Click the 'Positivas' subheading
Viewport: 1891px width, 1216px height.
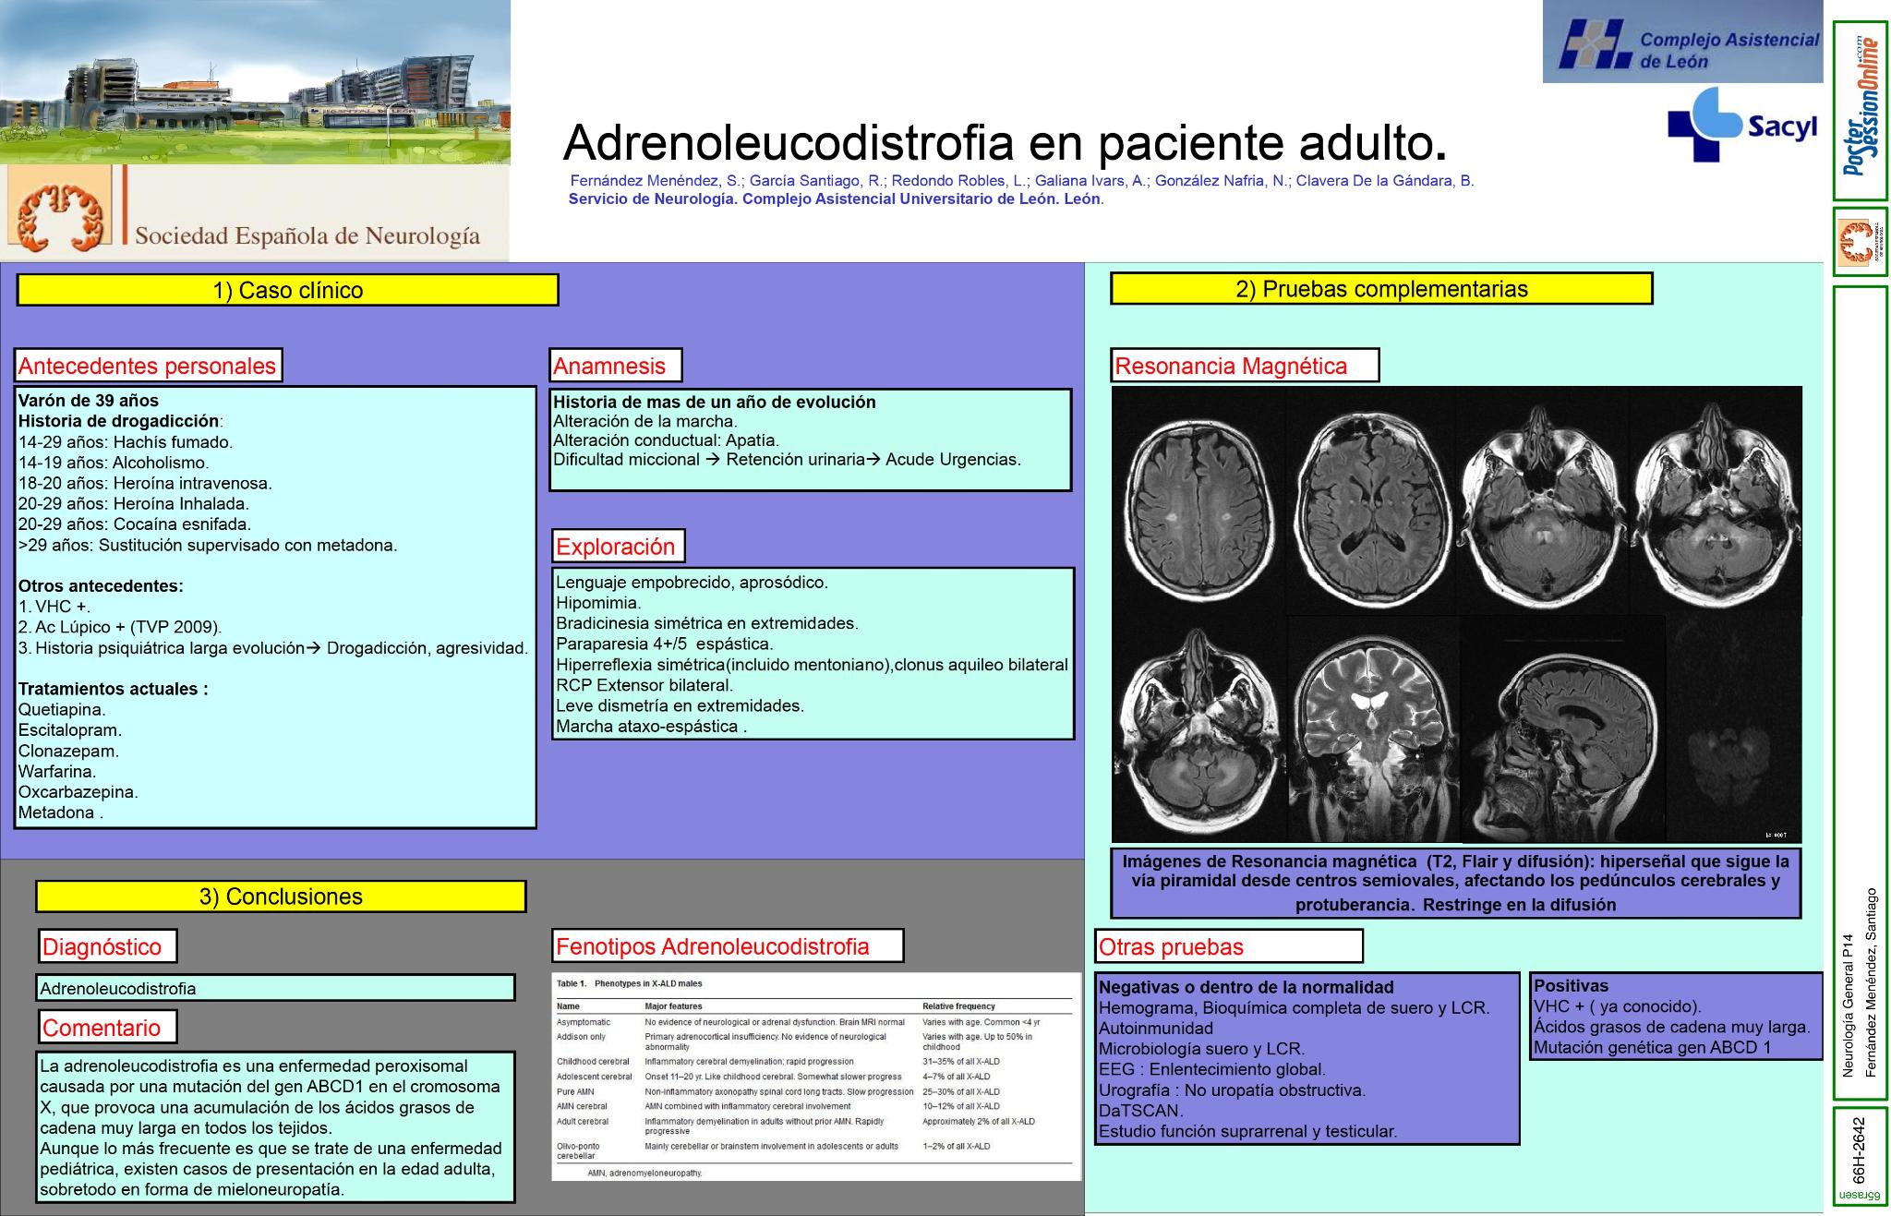click(1571, 986)
